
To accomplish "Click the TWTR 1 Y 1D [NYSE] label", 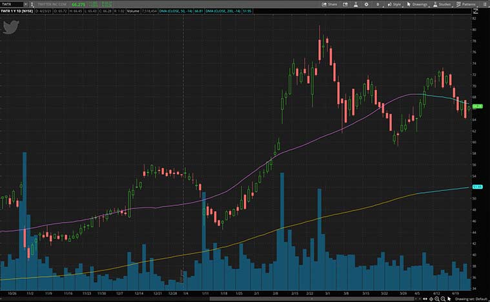I will pos(17,11).
